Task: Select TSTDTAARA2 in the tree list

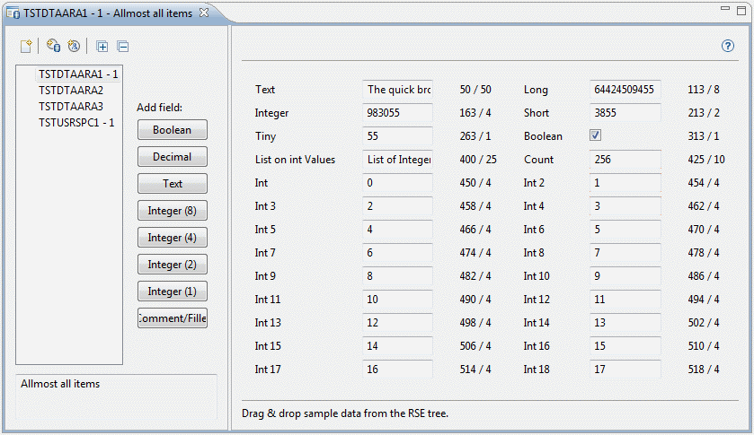Action: [71, 91]
